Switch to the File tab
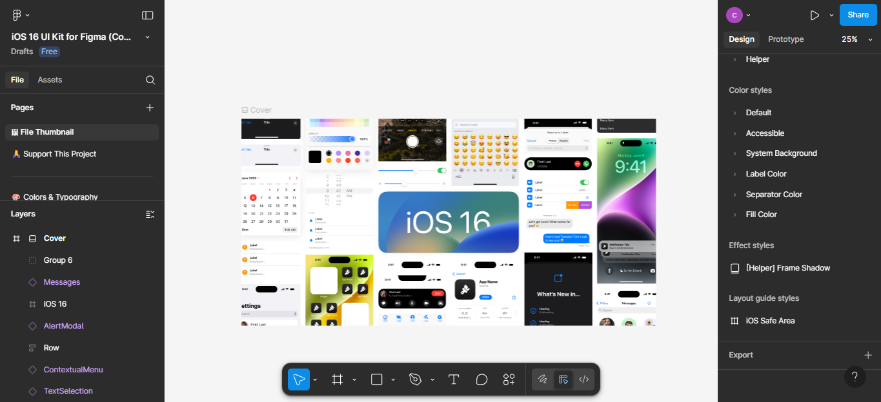Viewport: 881px width, 402px height. point(17,80)
